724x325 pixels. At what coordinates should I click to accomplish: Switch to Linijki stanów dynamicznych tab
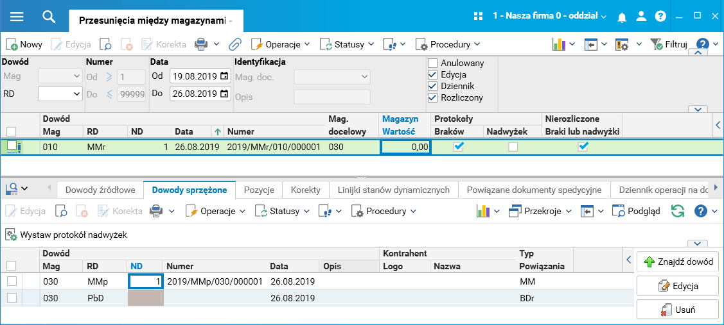tap(393, 190)
